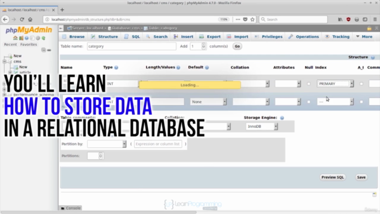Image resolution: width=380 pixels, height=214 pixels.
Task: Click the help icon beside Storage Engine
Action: click(x=282, y=118)
